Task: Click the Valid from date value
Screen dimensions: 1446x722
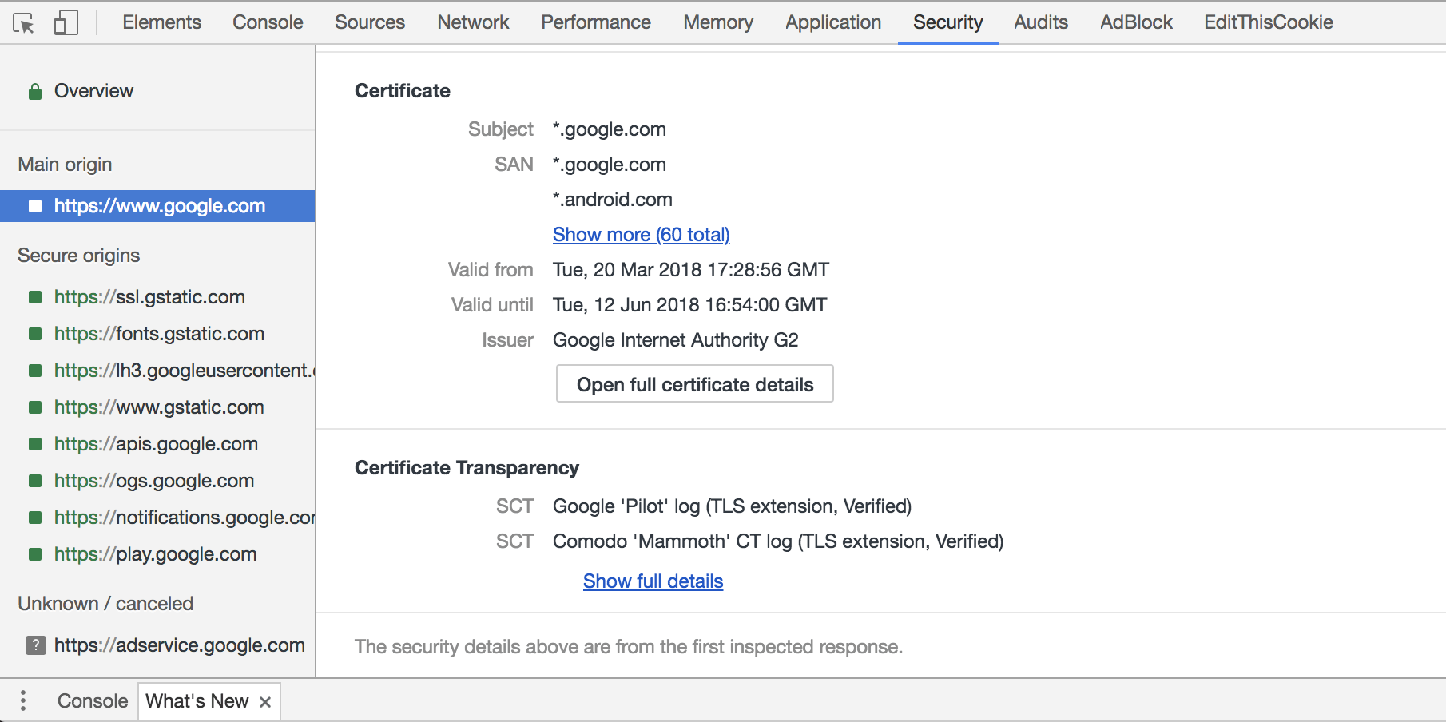Action: 691,270
